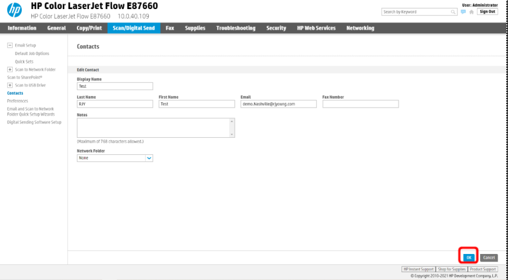508x280 pixels.
Task: Click the Edit Contact section header
Action: pos(88,70)
